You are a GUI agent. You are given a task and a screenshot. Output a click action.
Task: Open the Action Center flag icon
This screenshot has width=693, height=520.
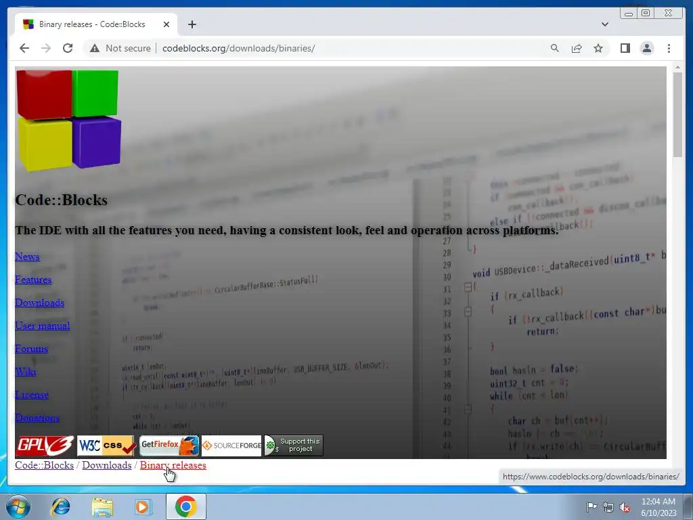point(591,506)
